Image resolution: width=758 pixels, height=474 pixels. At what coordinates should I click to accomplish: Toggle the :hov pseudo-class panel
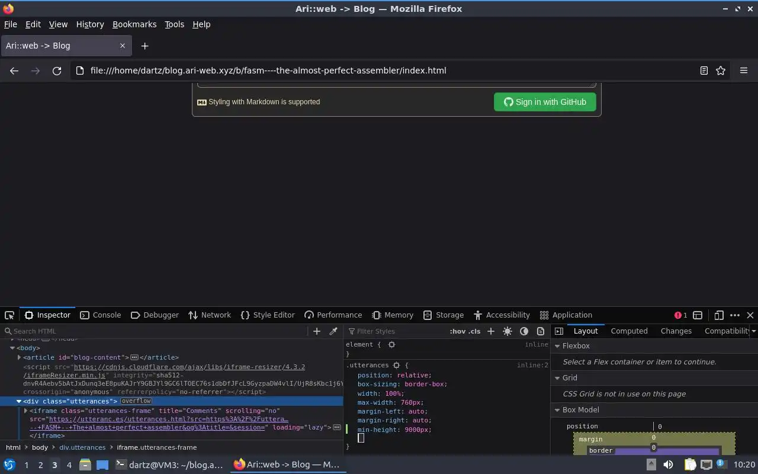point(458,331)
